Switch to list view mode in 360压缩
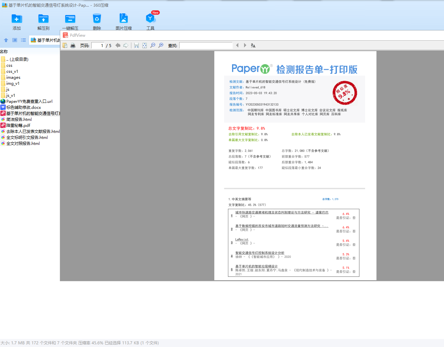Screen dimensions: 444x347 [x=23, y=40]
